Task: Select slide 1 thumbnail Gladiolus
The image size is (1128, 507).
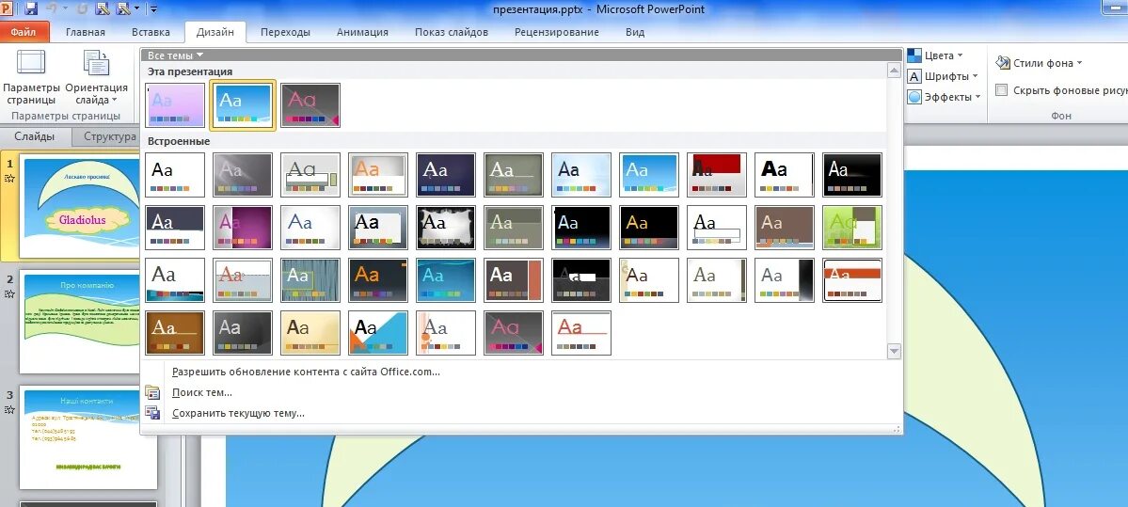Action: point(81,207)
